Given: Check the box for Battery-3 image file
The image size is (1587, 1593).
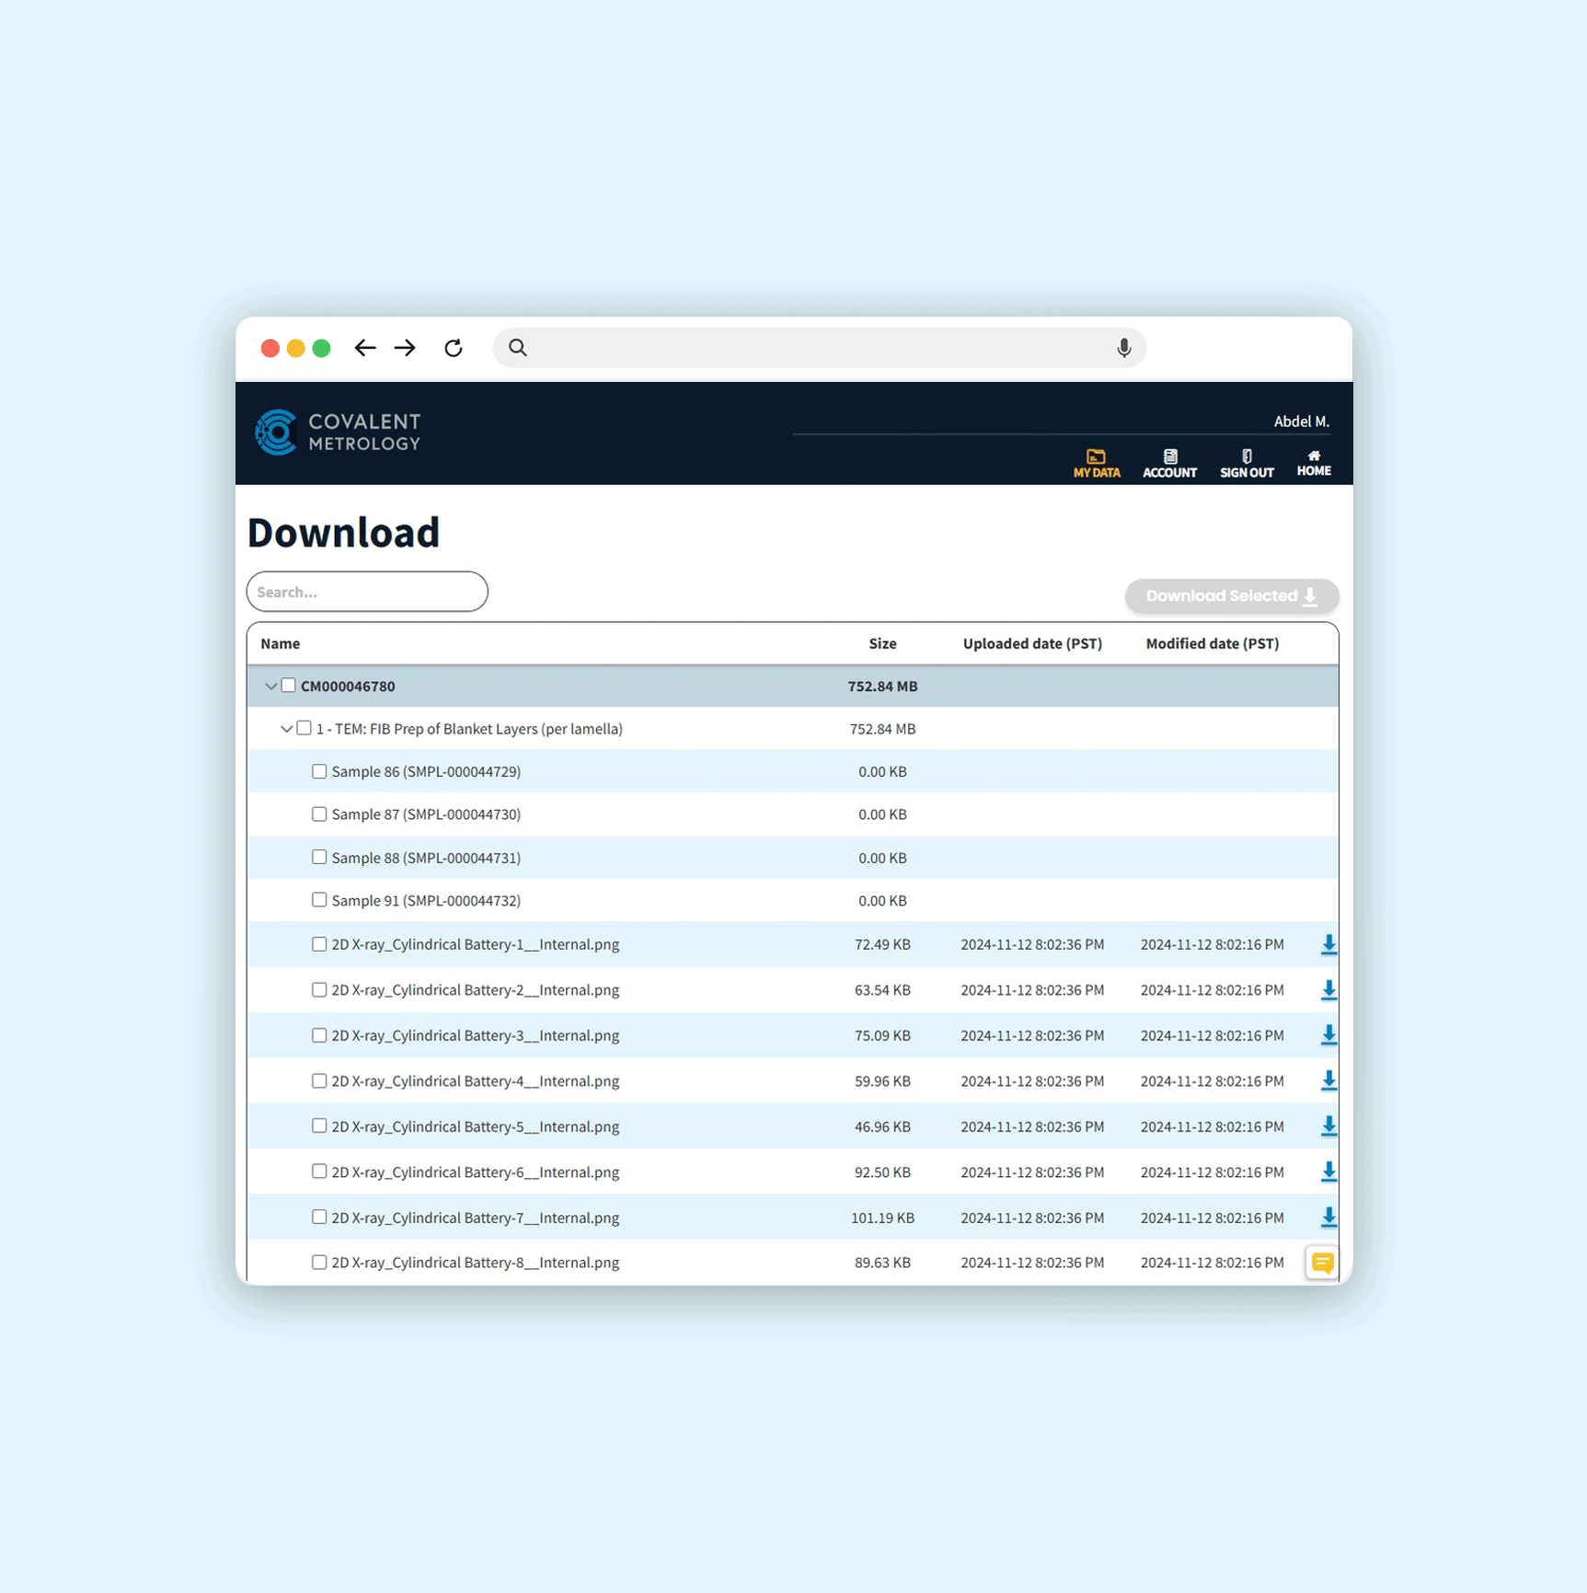Looking at the screenshot, I should point(319,1034).
